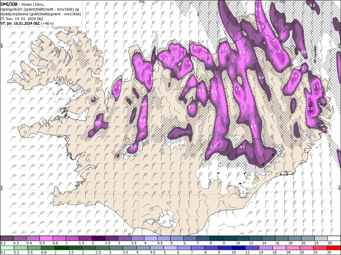Viewport: 341px width, 255px height.
Task: Click the 2.0 snowfall value on the map
Action: coord(310,108)
